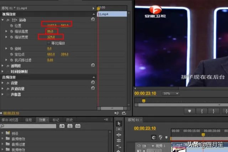
Task: Enable the 等比缩放 checkbox
Action: point(48,43)
